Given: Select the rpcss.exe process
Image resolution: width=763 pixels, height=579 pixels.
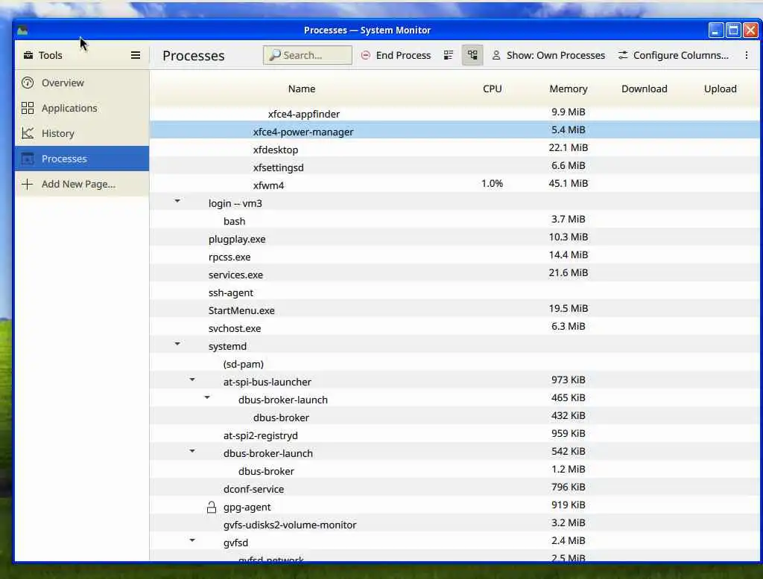Looking at the screenshot, I should pos(454,255).
